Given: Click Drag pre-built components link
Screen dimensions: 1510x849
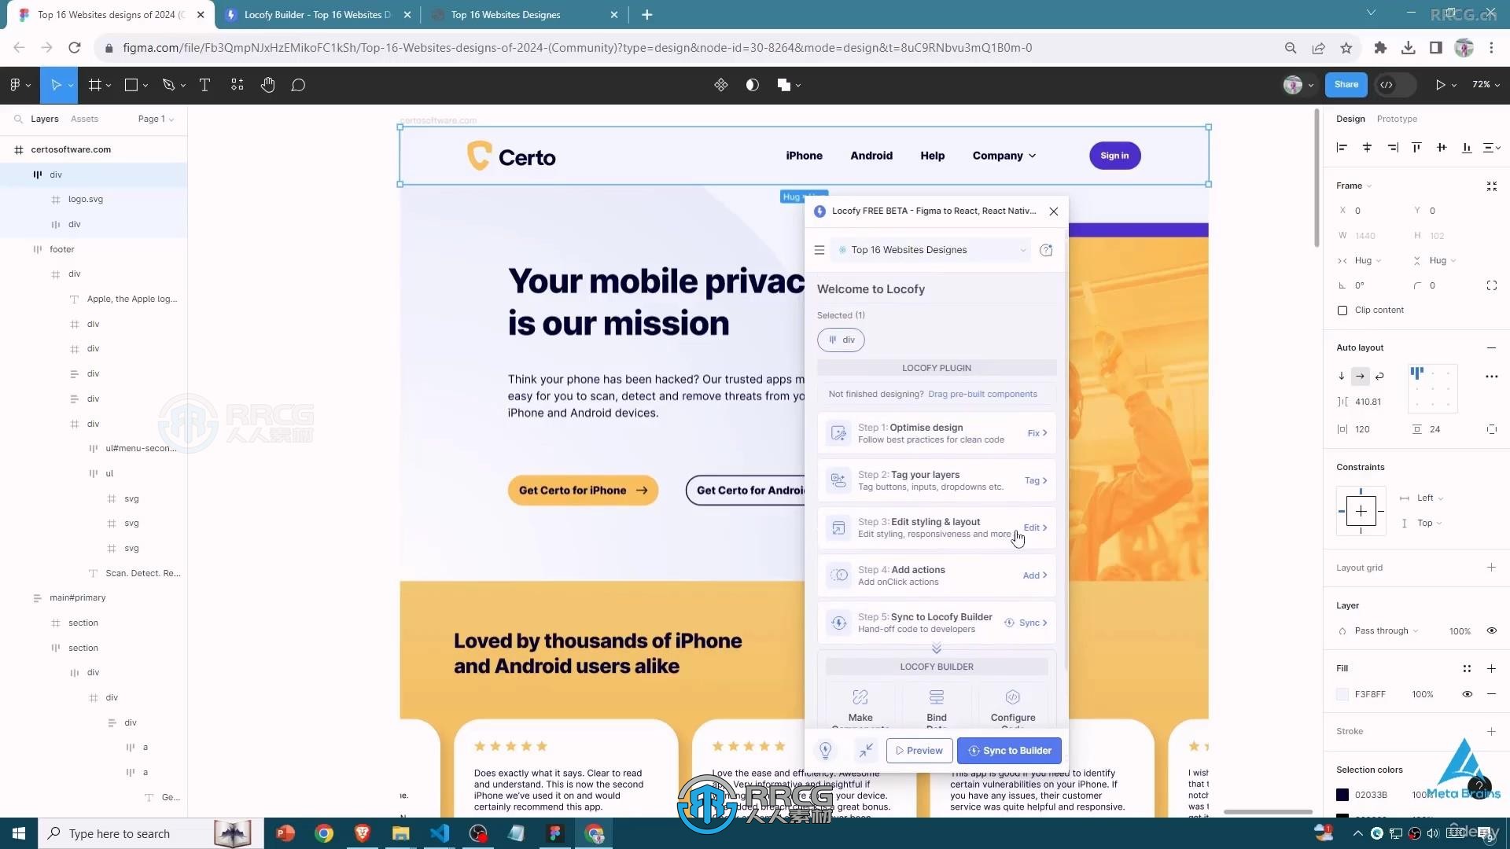Looking at the screenshot, I should (x=982, y=394).
